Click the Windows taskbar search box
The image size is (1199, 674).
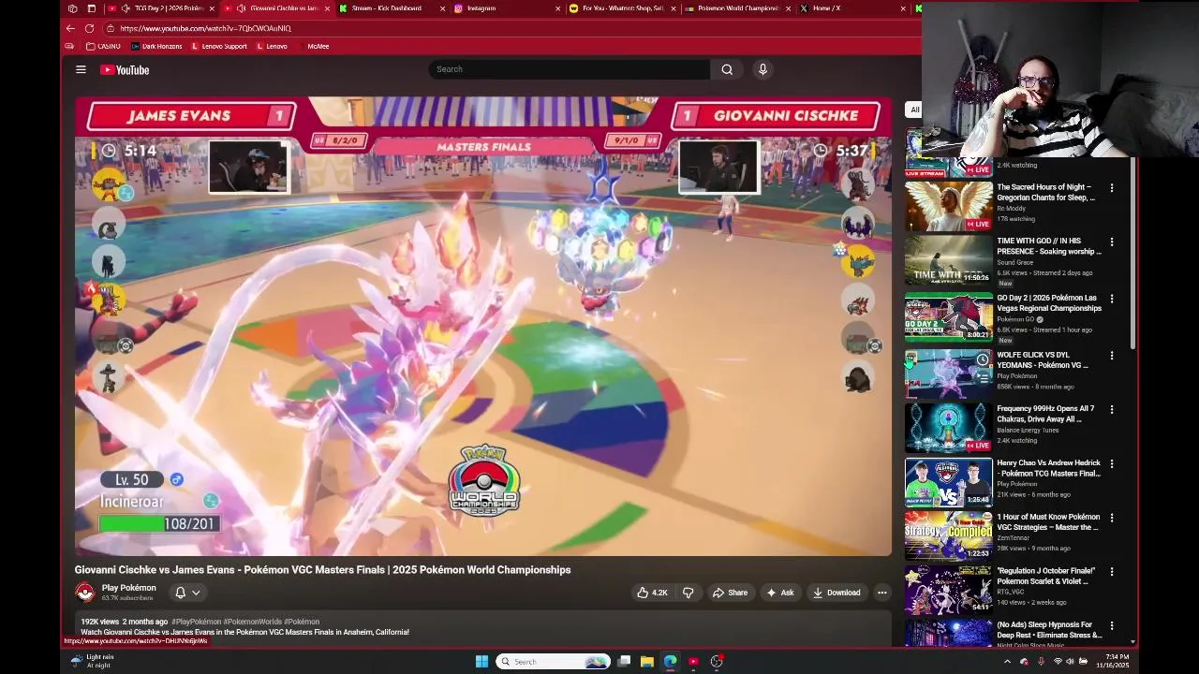pos(553,662)
